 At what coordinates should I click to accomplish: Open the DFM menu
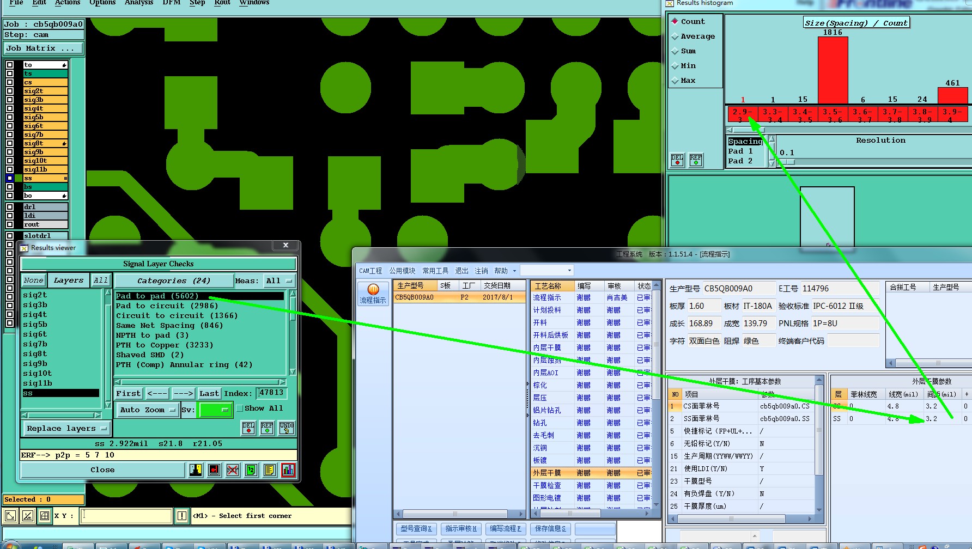[x=172, y=3]
